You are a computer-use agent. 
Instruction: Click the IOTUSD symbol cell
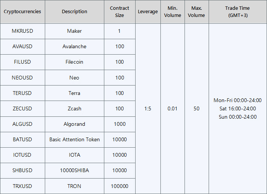22,155
